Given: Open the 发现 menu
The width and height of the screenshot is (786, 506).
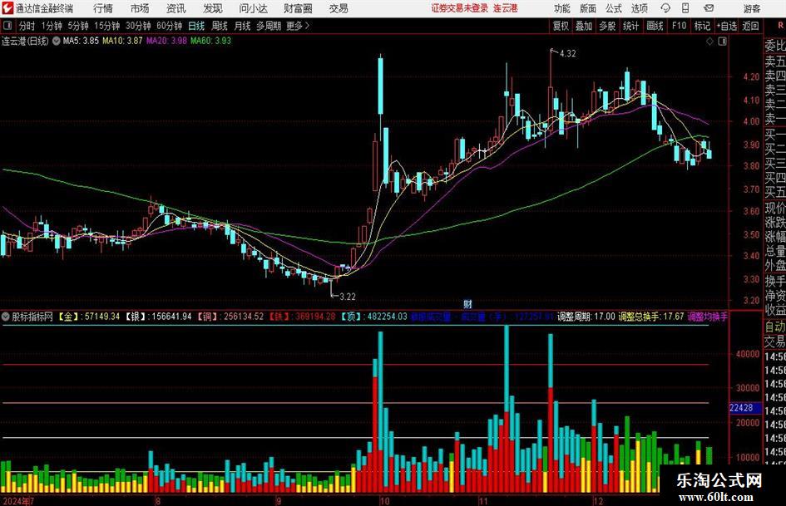Looking at the screenshot, I should click(x=213, y=8).
